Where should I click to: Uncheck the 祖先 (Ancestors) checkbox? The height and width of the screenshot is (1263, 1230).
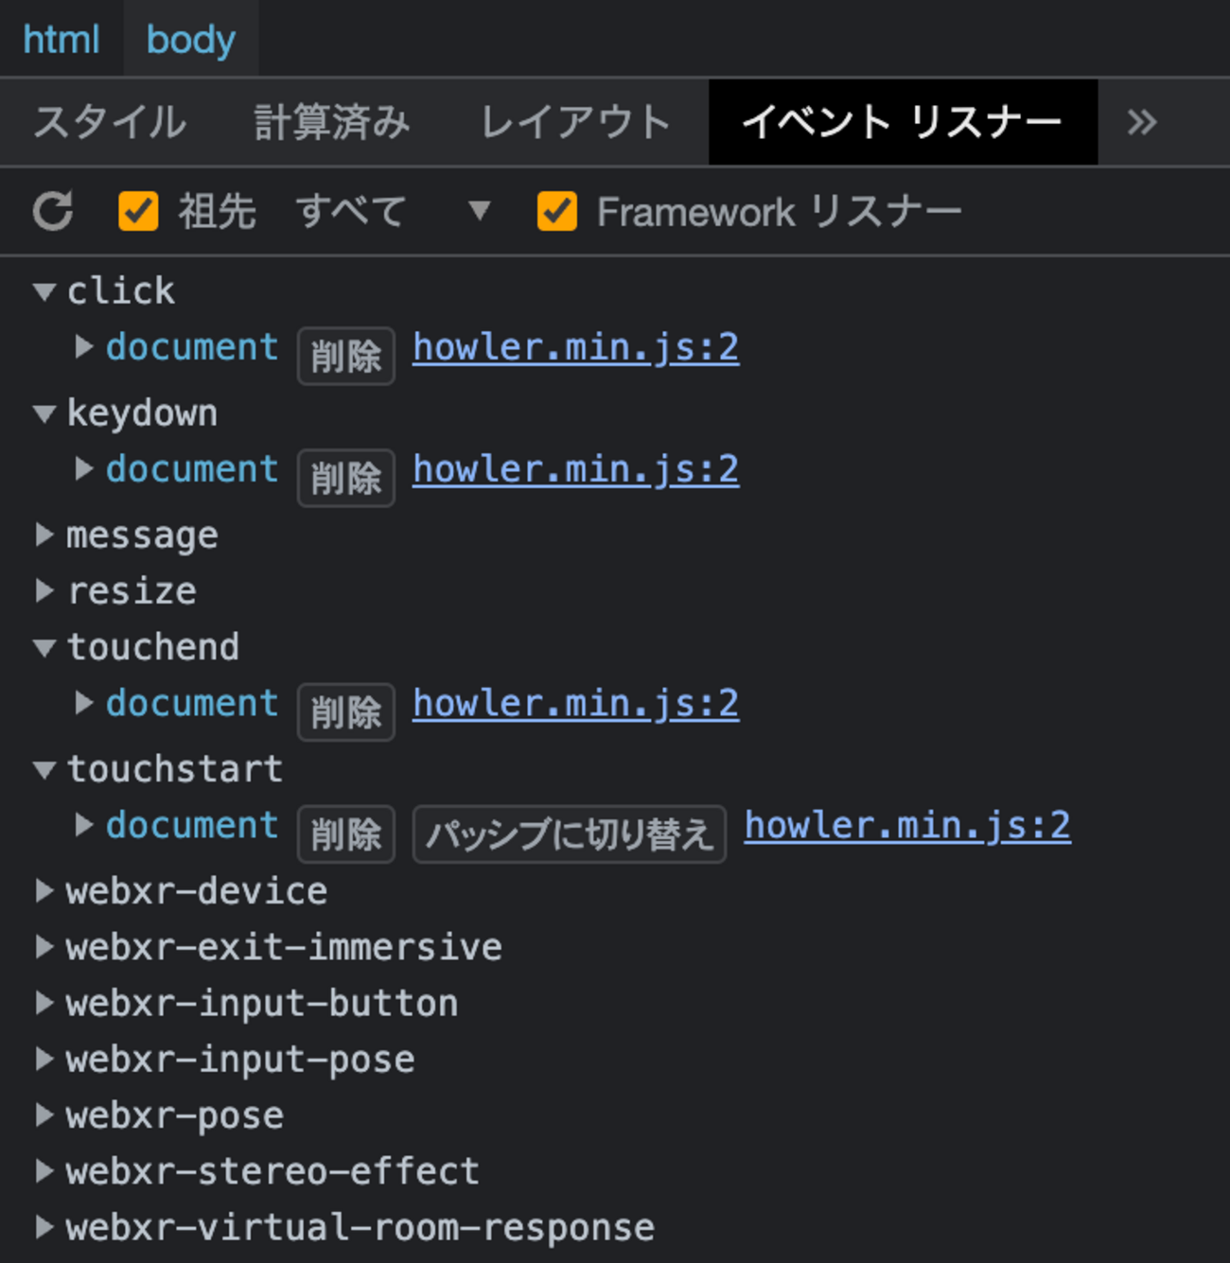click(138, 211)
